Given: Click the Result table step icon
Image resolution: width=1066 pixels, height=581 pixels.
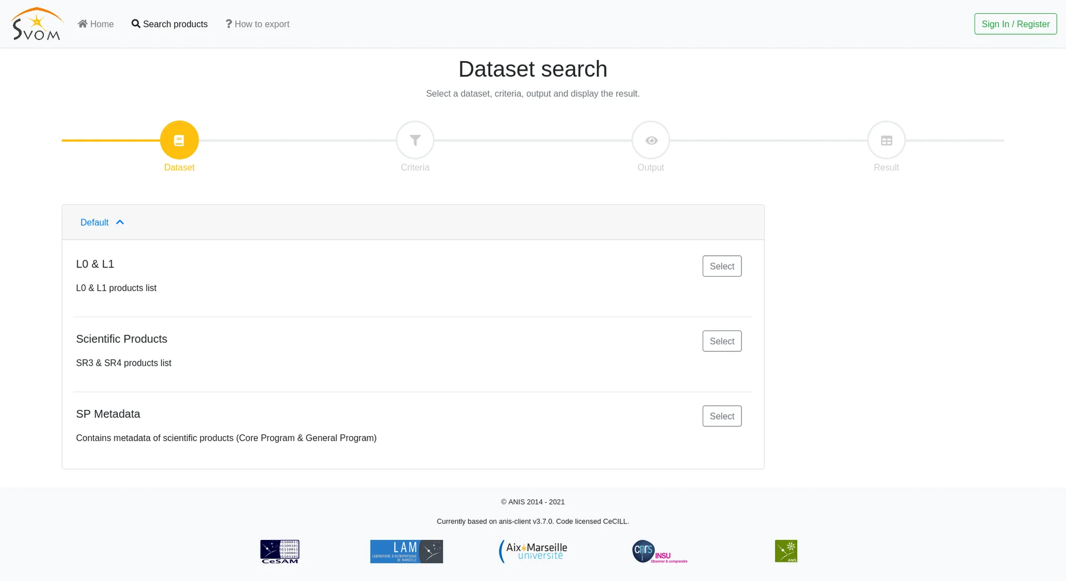Looking at the screenshot, I should click(886, 140).
